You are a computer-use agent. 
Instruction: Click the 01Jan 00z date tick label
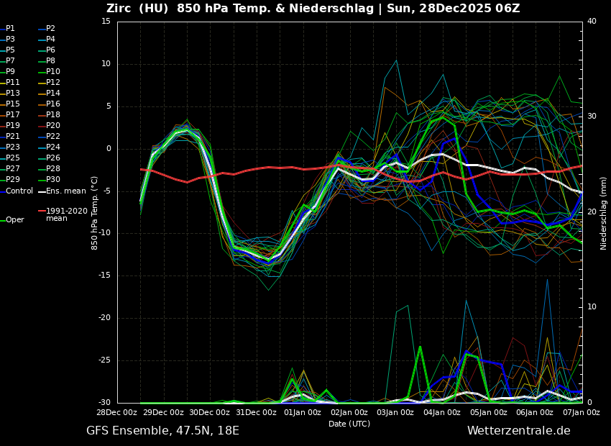[303, 413]
